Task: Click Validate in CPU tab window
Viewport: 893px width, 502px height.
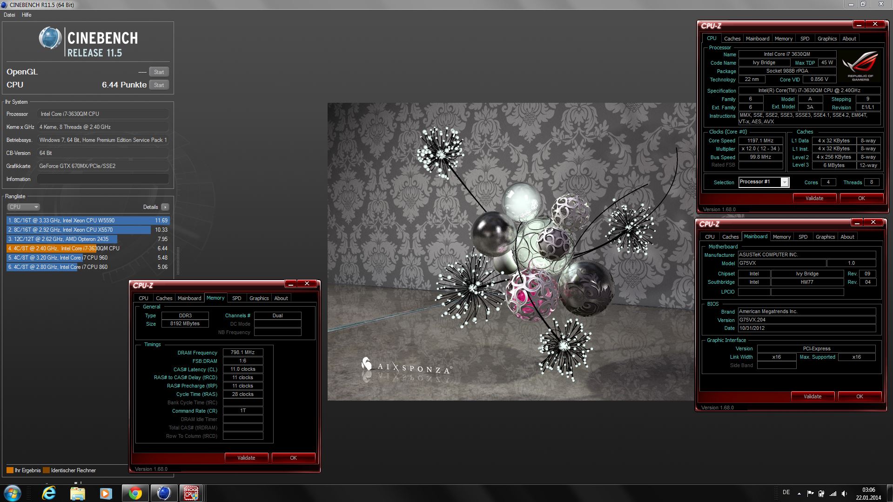Action: 814,198
